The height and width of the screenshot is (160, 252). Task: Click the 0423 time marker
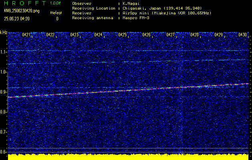point(74,34)
